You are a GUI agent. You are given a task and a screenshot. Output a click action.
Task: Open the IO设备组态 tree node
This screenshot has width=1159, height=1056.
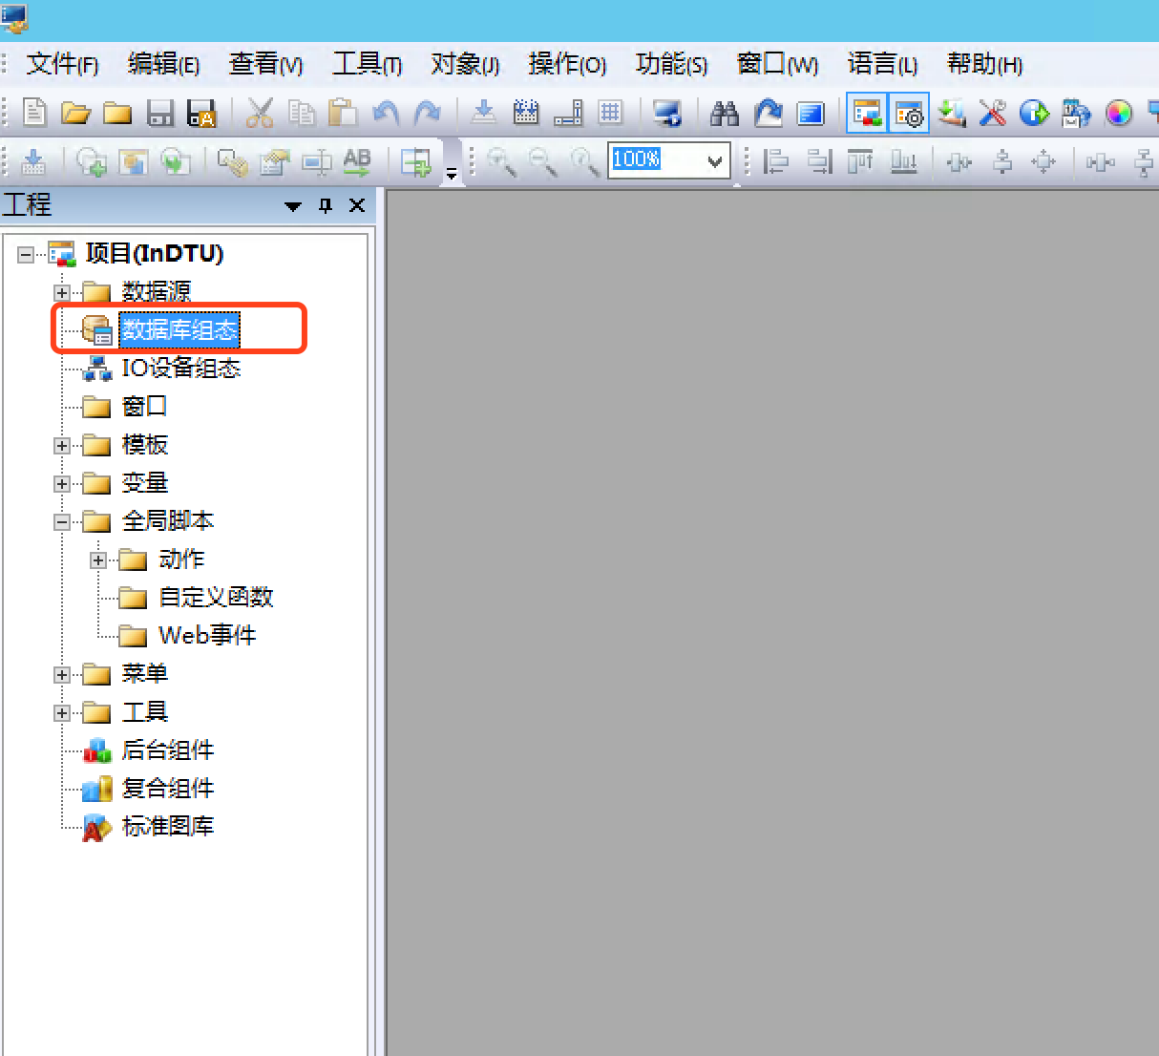click(x=180, y=369)
